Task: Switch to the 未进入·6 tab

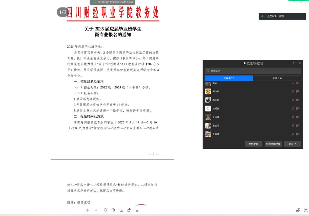Action: tap(277, 78)
